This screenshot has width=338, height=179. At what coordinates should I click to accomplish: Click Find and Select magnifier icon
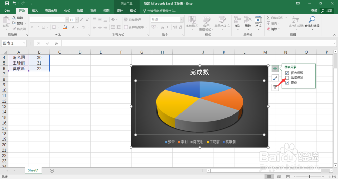pos(312,20)
